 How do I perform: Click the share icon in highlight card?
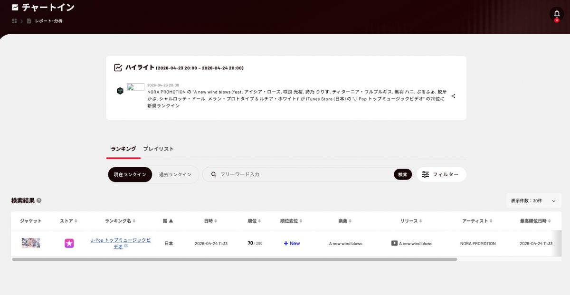453,96
